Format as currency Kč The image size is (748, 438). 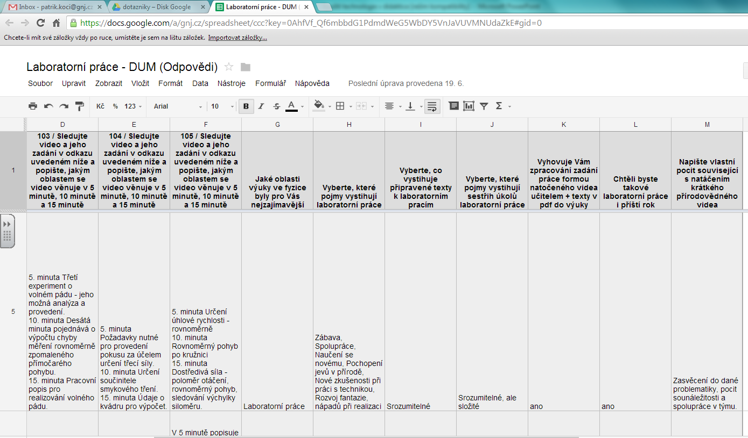tap(100, 106)
